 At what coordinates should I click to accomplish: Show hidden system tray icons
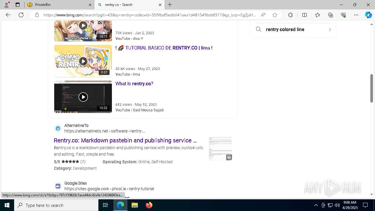(x=316, y=205)
